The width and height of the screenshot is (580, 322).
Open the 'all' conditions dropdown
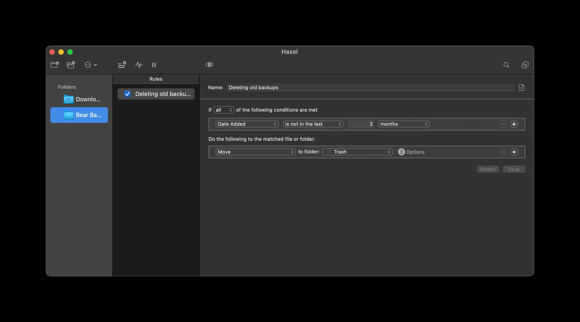[224, 110]
